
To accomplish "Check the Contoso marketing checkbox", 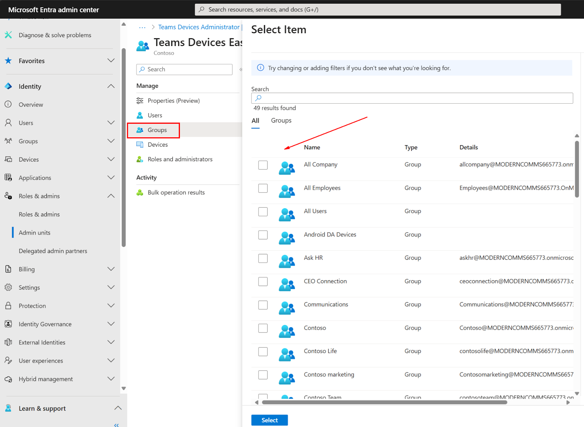I will 263,375.
